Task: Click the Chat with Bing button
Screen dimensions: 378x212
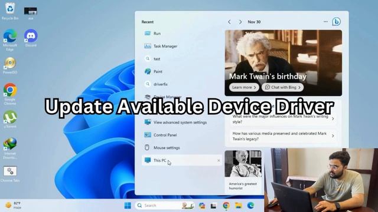Action: 282,87
